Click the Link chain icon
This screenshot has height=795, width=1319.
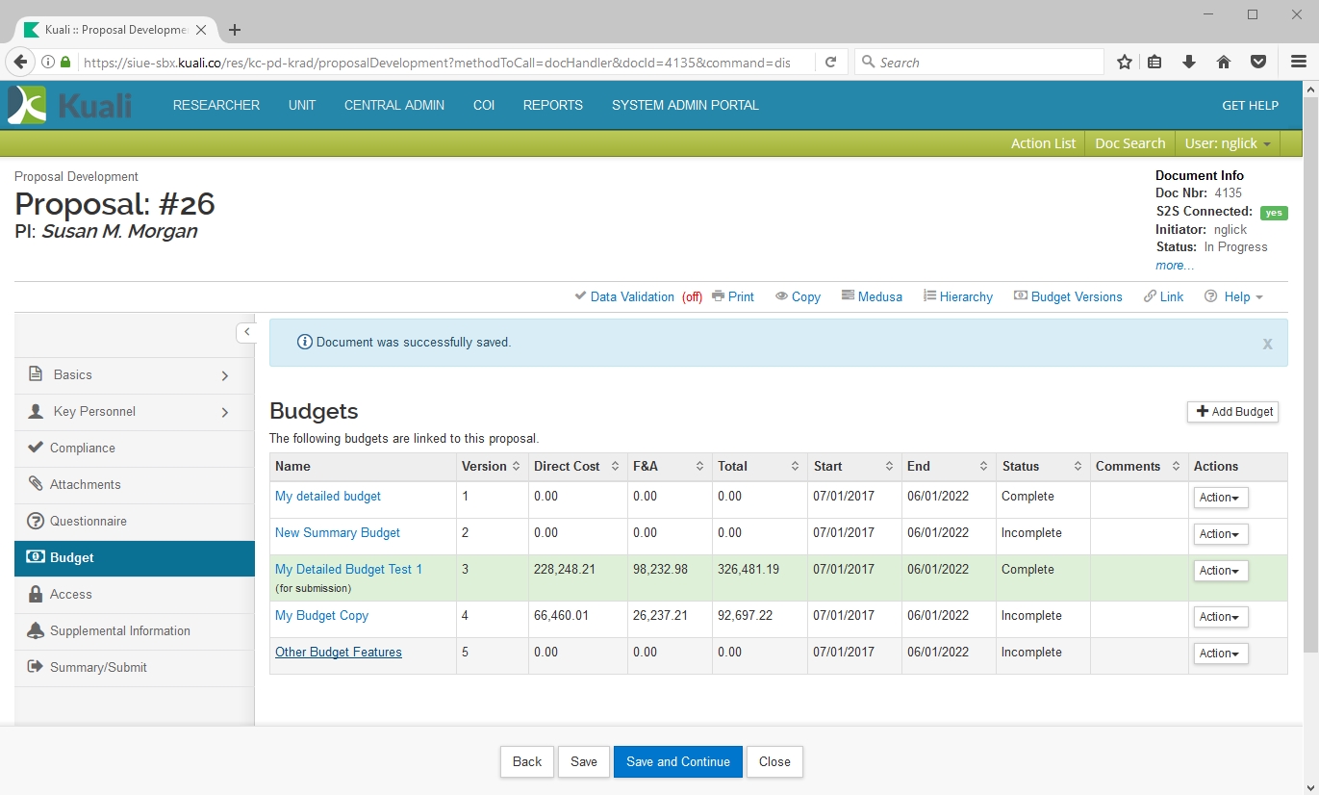[1151, 296]
